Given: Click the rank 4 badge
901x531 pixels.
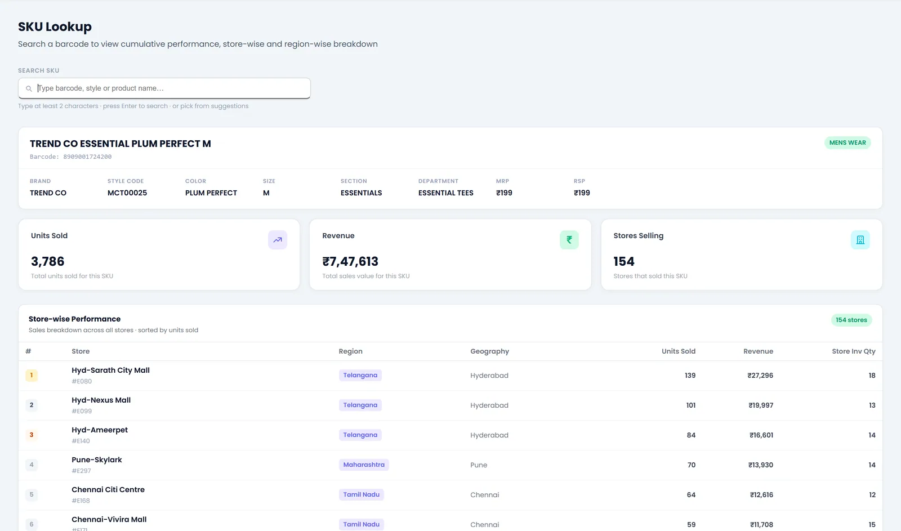Looking at the screenshot, I should (x=32, y=465).
